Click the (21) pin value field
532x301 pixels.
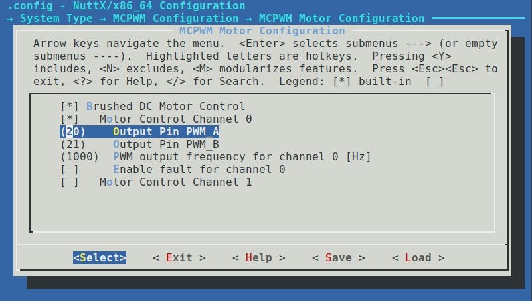73,144
